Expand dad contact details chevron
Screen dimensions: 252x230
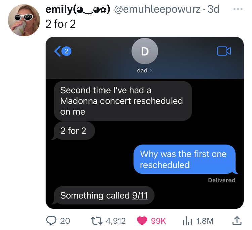click(x=151, y=71)
